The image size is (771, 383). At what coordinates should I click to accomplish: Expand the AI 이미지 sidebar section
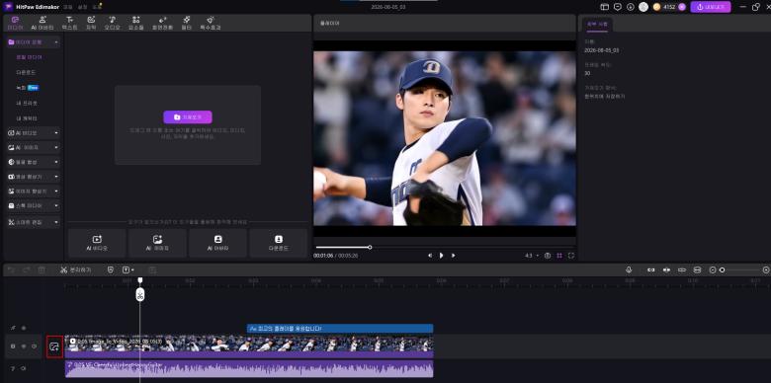34,147
